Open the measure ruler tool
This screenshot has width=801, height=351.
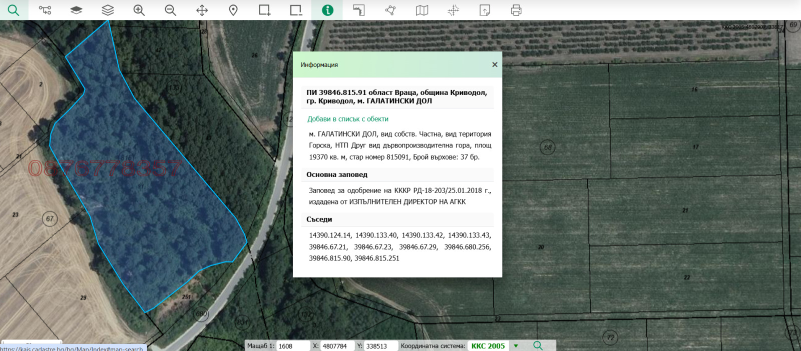pos(358,10)
